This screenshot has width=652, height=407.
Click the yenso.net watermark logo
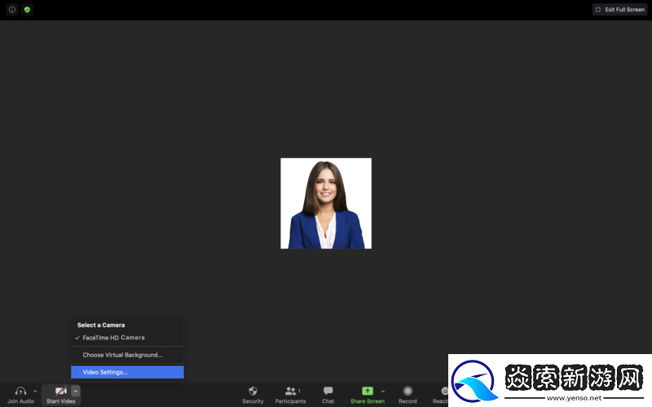click(x=549, y=380)
